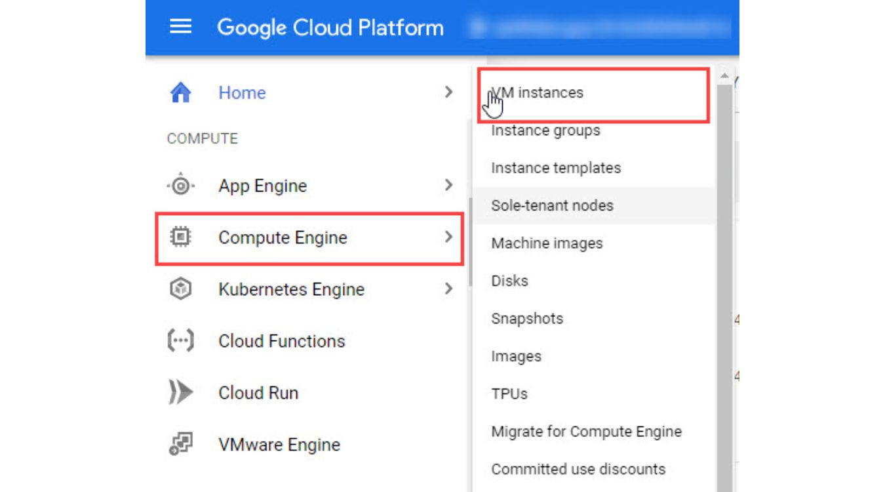The height and width of the screenshot is (492, 885).
Task: Click the VMware Engine label
Action: click(279, 445)
